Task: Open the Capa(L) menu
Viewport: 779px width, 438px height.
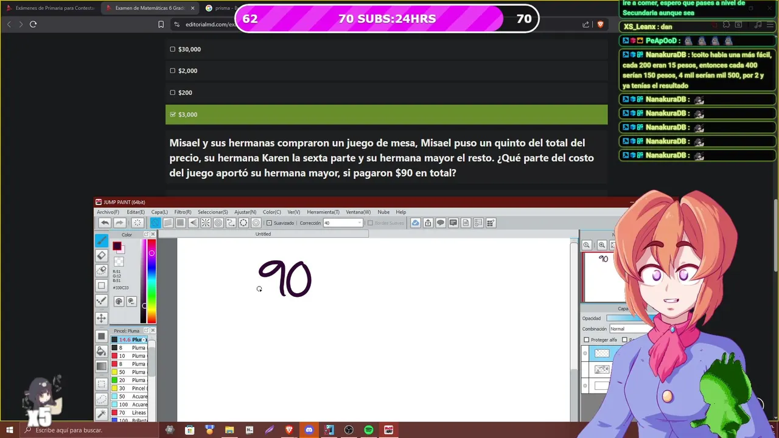Action: click(159, 212)
